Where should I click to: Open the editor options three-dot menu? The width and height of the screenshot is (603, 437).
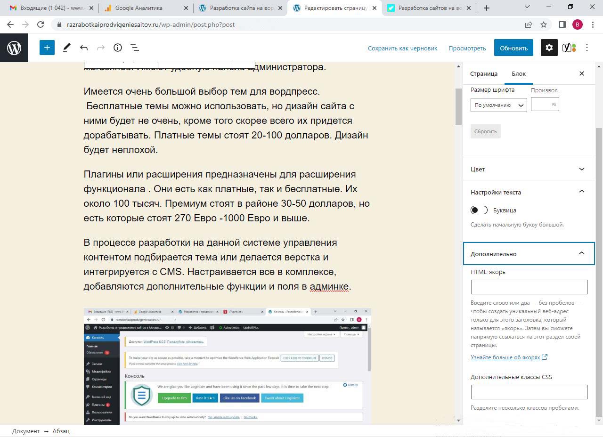pyautogui.click(x=587, y=48)
